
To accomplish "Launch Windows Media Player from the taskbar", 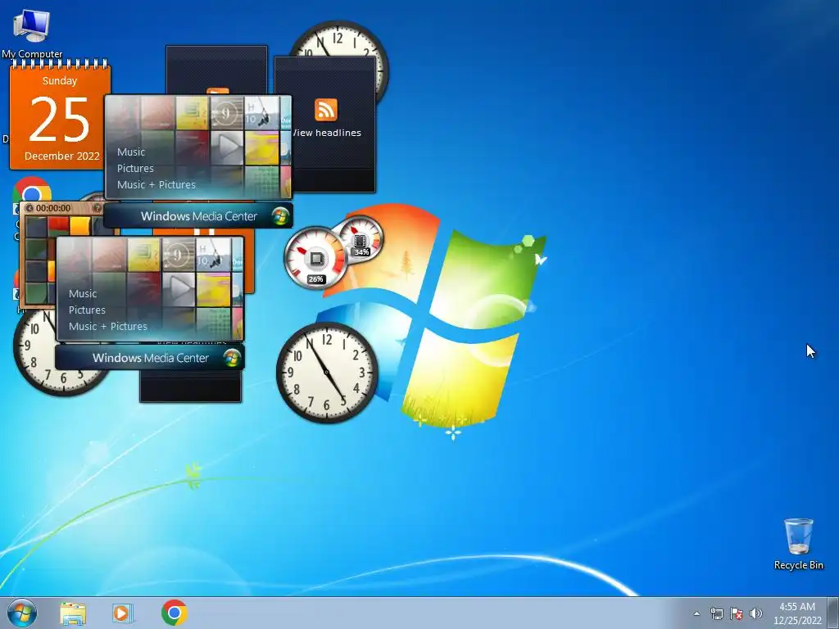I will click(x=122, y=613).
